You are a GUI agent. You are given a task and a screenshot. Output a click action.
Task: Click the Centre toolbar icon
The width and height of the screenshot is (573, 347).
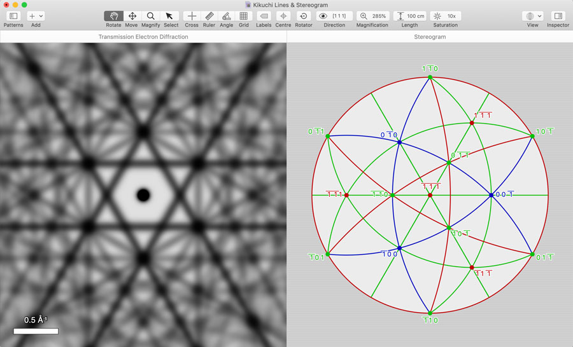pyautogui.click(x=283, y=16)
